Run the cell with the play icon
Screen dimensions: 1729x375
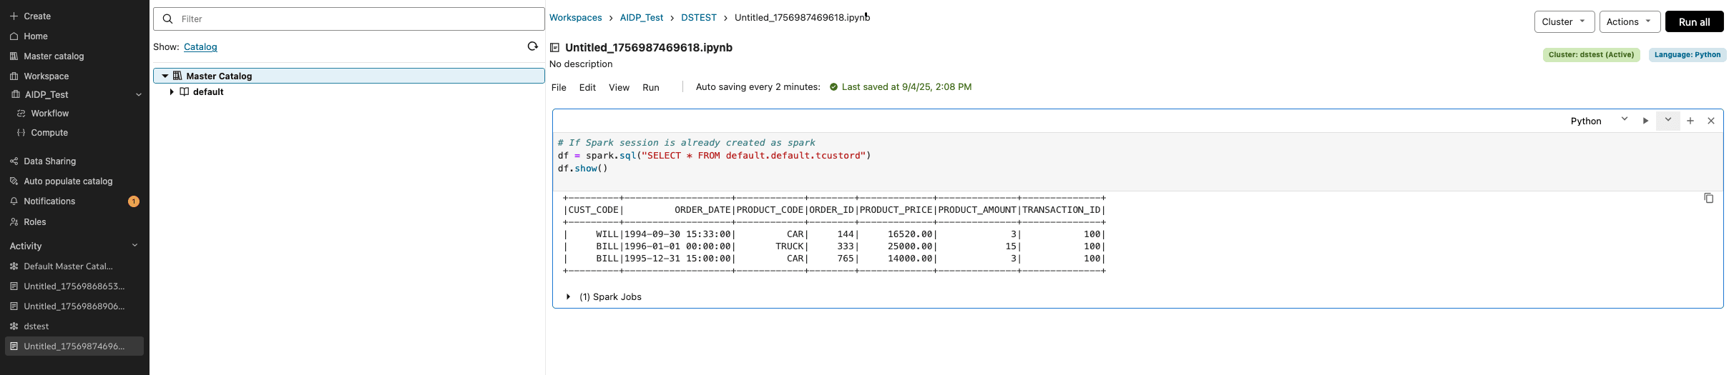tap(1645, 121)
